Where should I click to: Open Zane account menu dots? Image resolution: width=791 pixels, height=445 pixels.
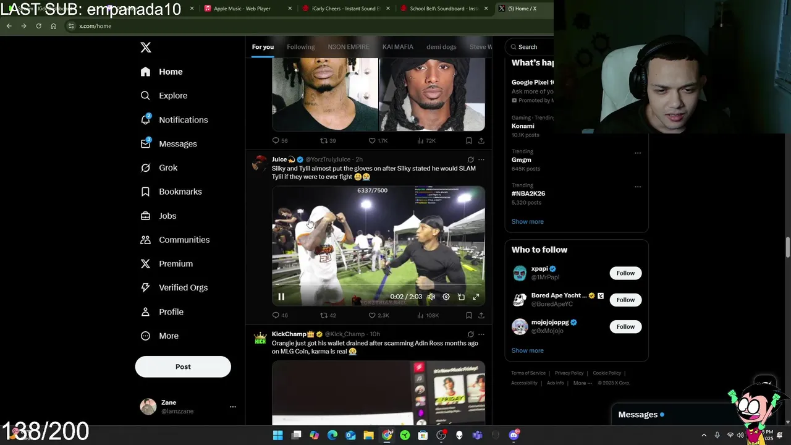(x=233, y=407)
